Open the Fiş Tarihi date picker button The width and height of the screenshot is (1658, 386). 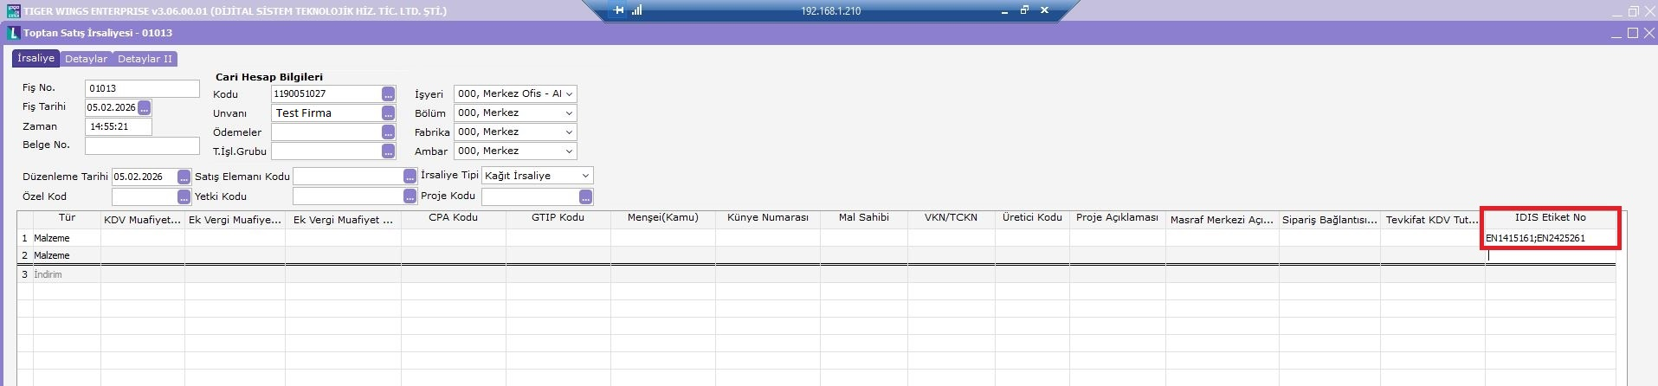click(x=144, y=107)
